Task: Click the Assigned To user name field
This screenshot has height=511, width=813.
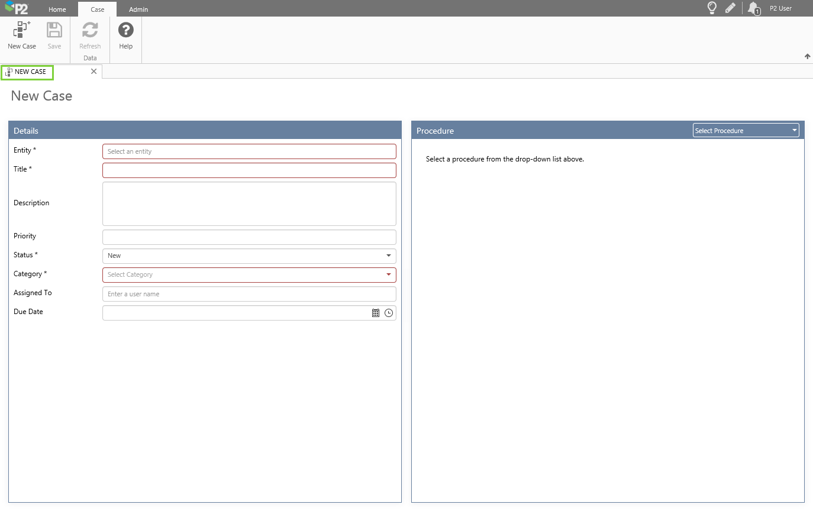Action: point(249,294)
